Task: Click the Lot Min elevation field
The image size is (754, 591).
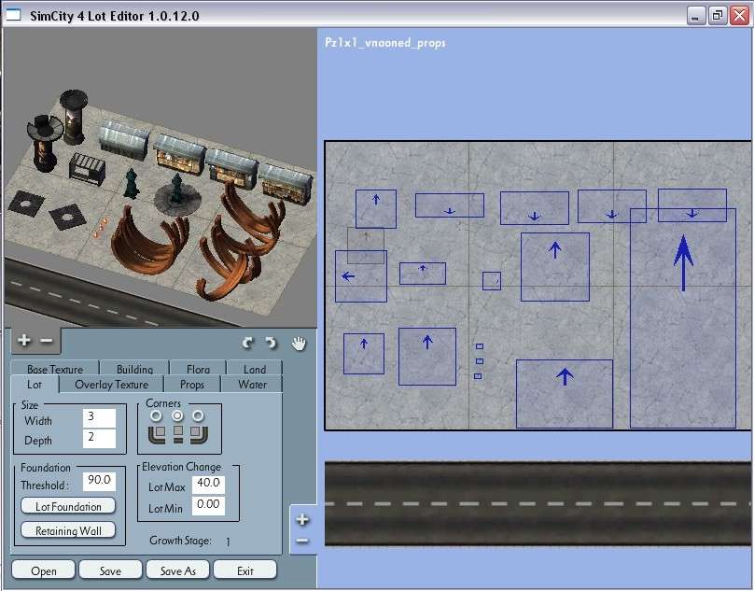Action: coord(208,506)
